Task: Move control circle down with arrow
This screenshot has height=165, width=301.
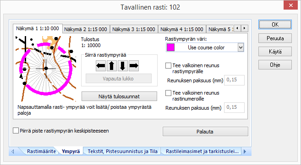Action: 123,66
